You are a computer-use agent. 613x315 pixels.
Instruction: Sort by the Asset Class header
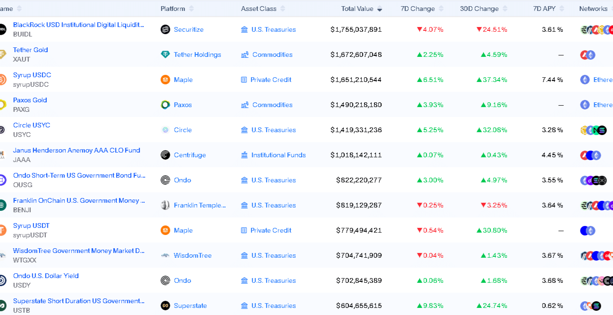pos(259,9)
